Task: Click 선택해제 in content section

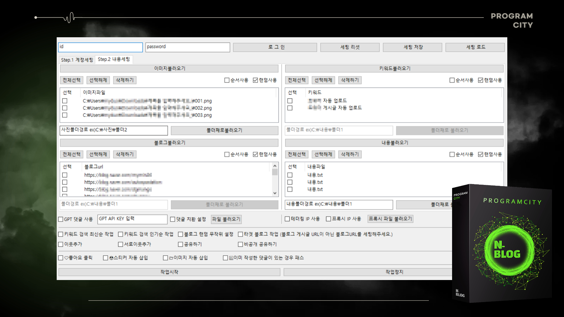Action: [323, 154]
